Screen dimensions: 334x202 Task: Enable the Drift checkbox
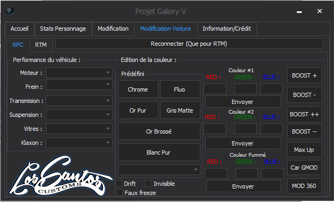(119, 184)
